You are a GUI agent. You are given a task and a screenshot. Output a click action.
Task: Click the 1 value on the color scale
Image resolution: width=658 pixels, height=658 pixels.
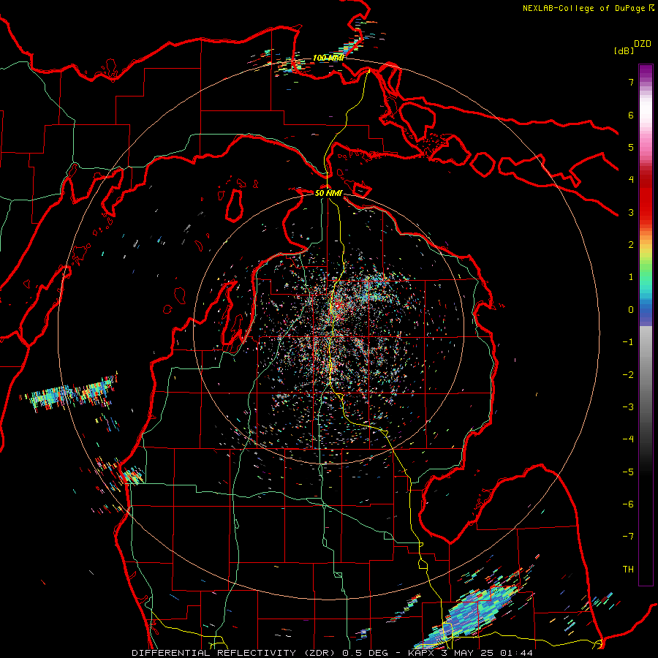631,277
